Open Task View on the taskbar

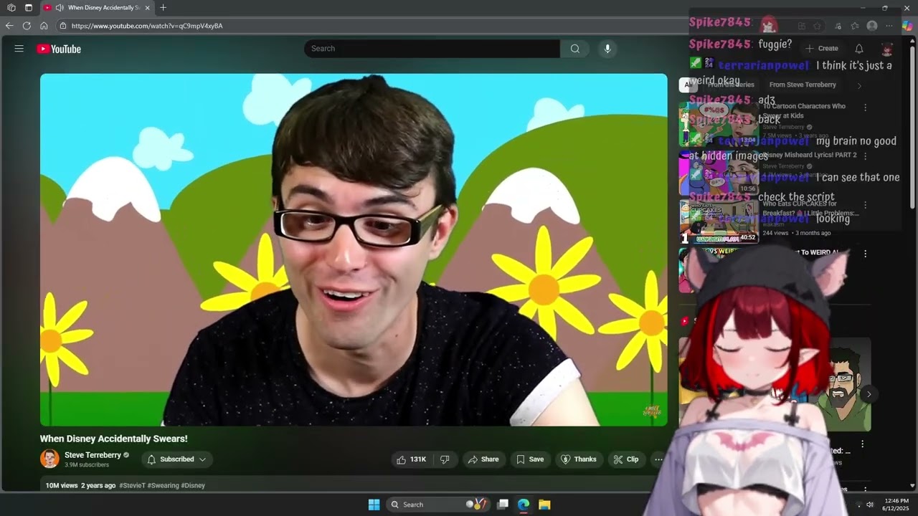pyautogui.click(x=503, y=505)
